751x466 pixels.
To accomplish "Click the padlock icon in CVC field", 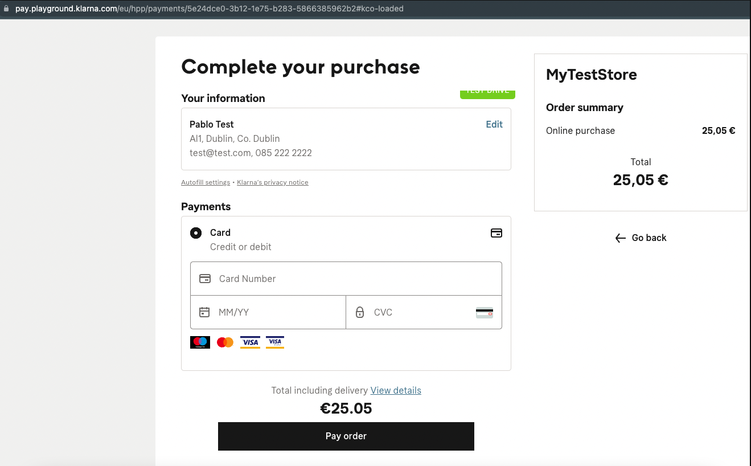I will 360,312.
